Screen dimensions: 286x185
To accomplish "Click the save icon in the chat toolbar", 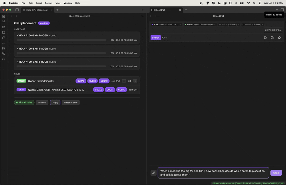I will point(272,38).
